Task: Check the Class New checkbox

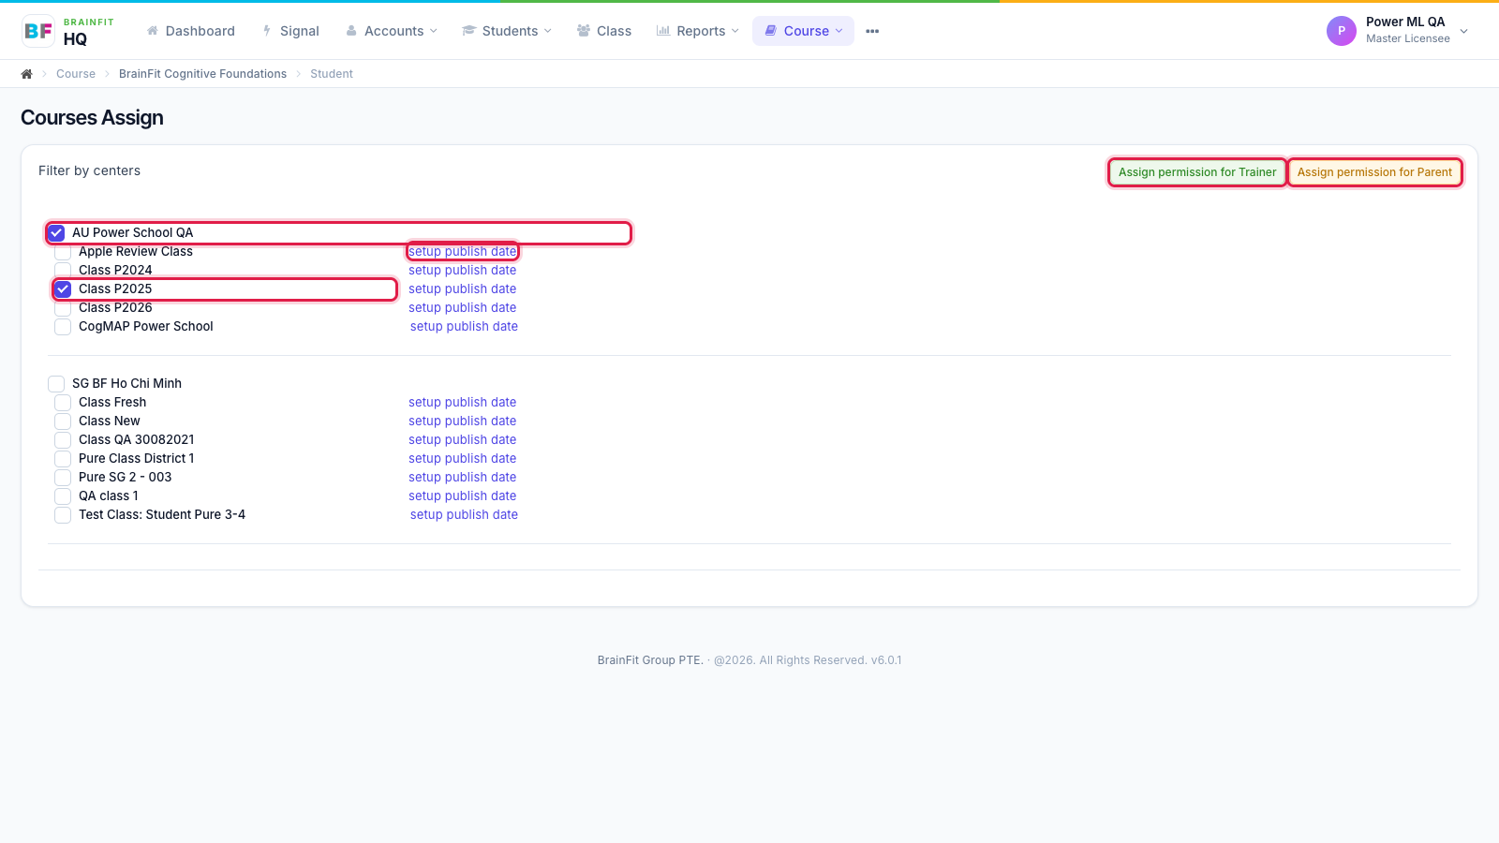Action: [x=63, y=421]
